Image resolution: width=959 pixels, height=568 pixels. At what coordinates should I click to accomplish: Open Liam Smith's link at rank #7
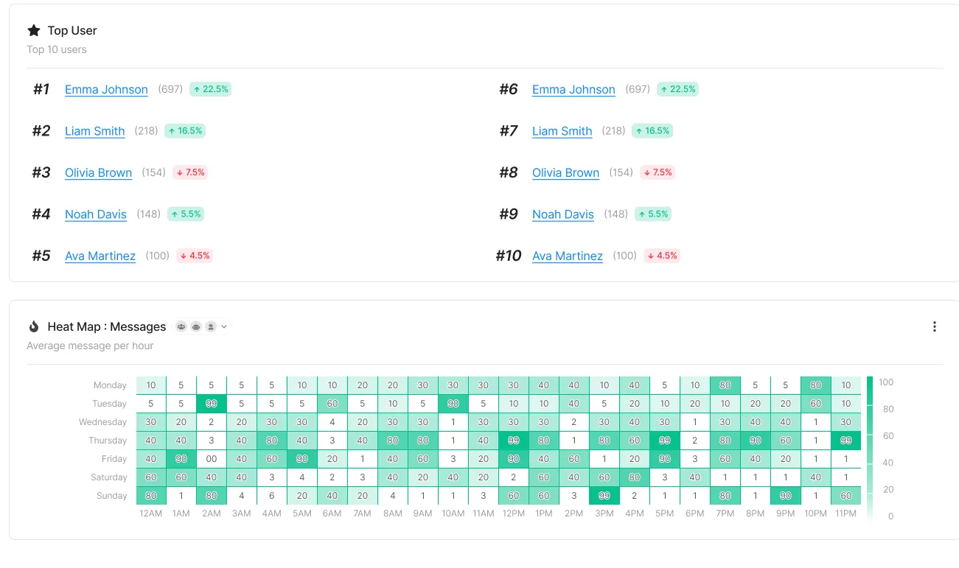click(562, 131)
